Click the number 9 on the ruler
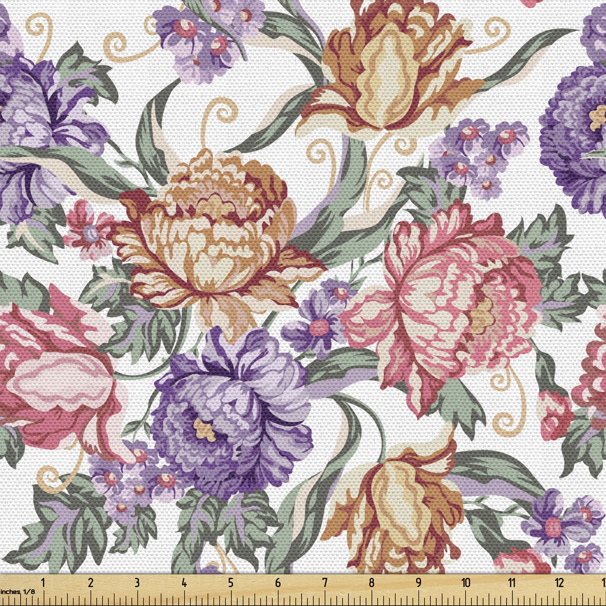 pos(419,583)
